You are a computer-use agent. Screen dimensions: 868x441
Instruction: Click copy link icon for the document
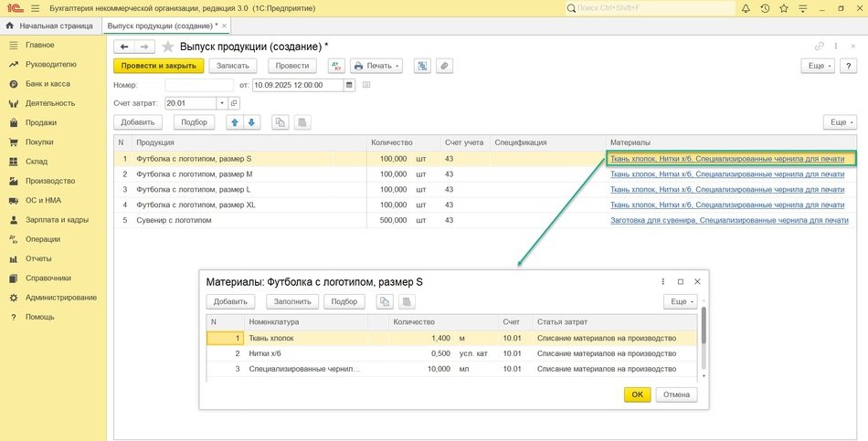point(820,46)
